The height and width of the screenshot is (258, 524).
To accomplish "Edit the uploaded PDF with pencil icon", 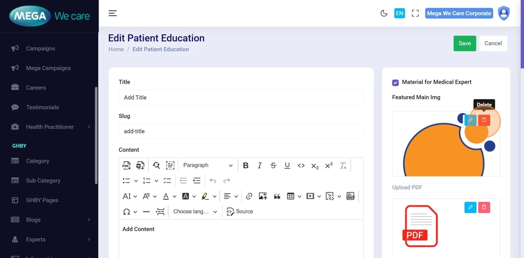I will [470, 207].
